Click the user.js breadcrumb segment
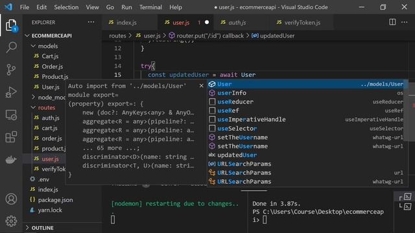Viewport: 415px width, 233px height. 148,36
